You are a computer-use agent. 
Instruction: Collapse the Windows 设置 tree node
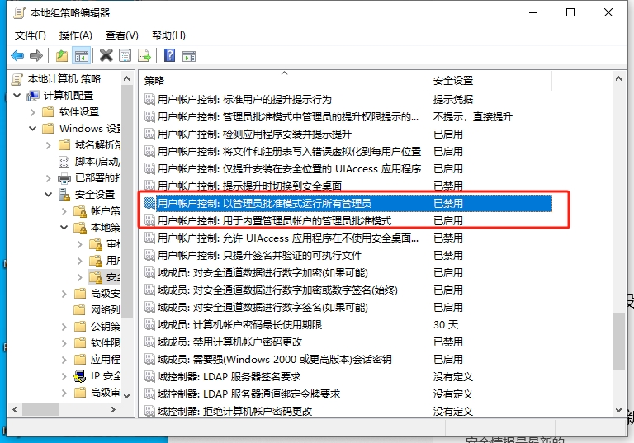[33, 129]
